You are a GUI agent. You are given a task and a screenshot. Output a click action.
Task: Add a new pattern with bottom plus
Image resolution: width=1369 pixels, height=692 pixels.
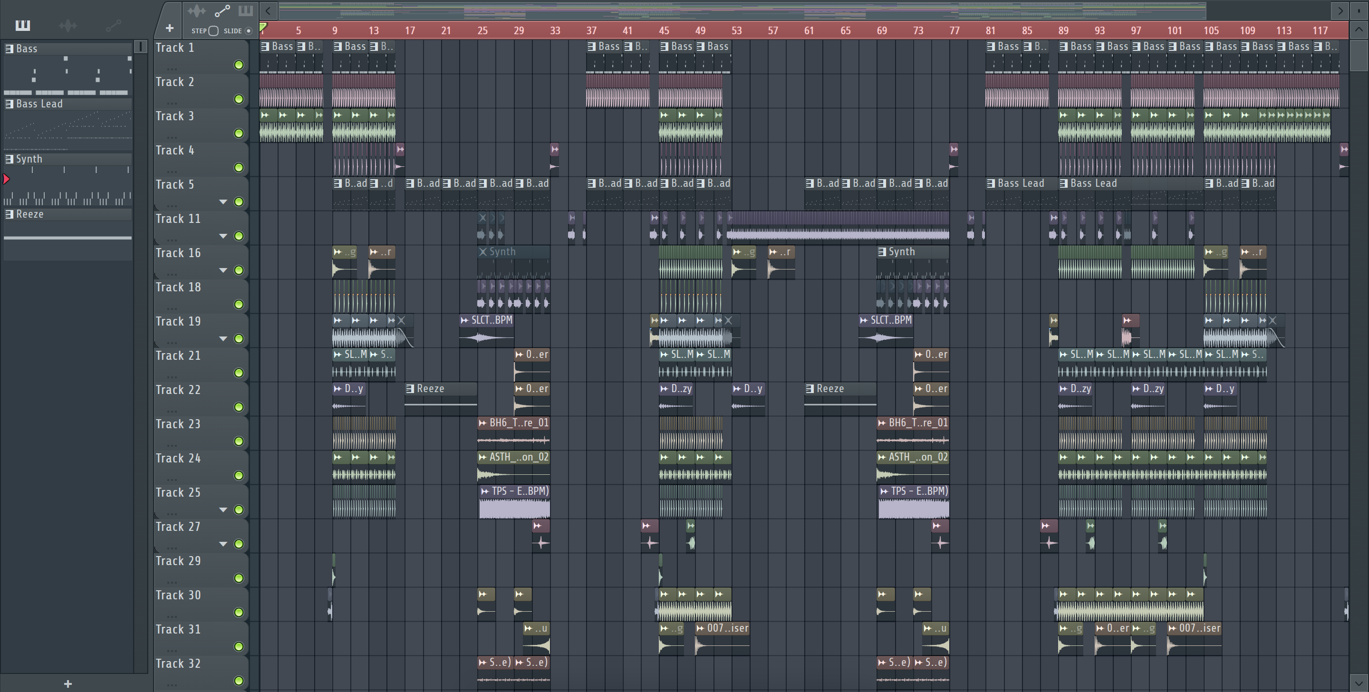(67, 683)
